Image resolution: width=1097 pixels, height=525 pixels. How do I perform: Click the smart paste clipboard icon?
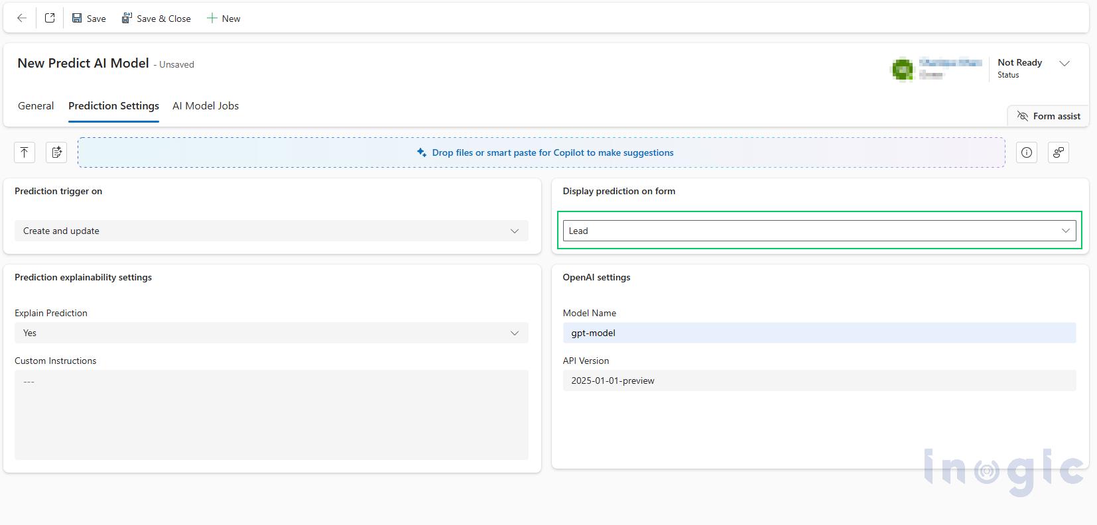(x=56, y=152)
